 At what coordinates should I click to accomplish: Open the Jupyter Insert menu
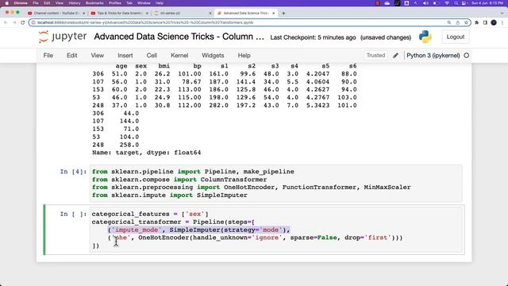(125, 56)
